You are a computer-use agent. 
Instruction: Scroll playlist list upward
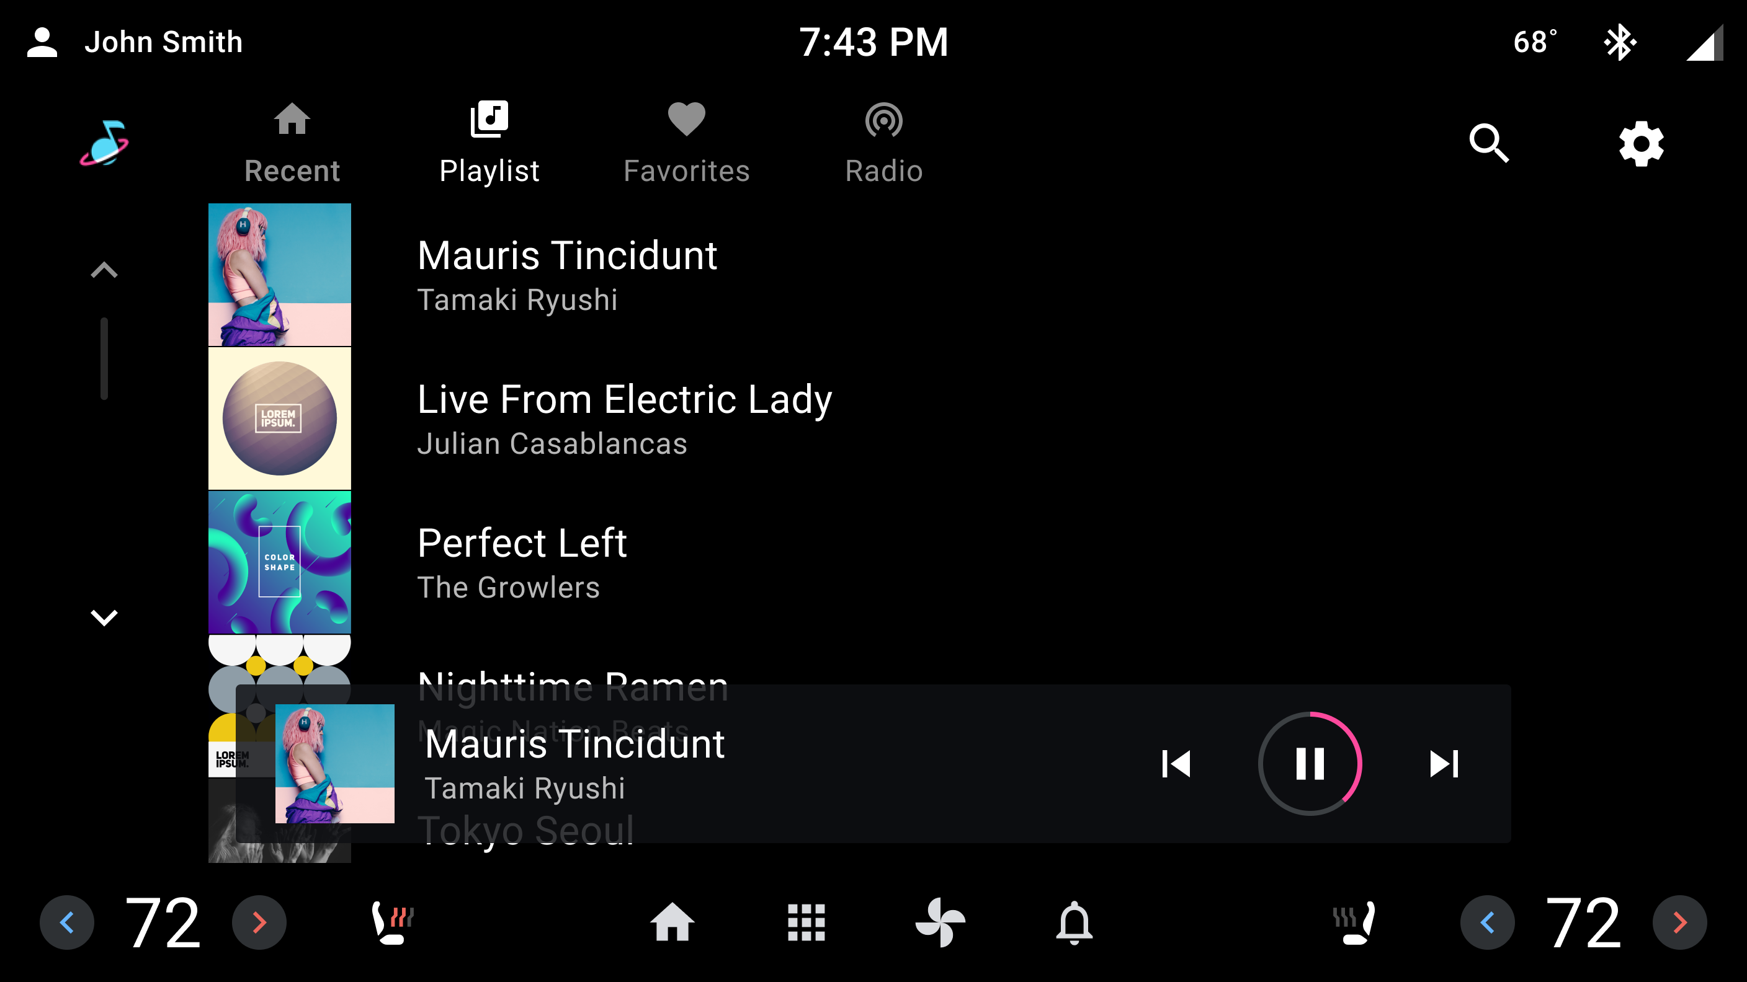point(105,270)
